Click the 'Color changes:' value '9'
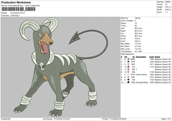The width and height of the screenshot is (172, 121). [135, 21]
